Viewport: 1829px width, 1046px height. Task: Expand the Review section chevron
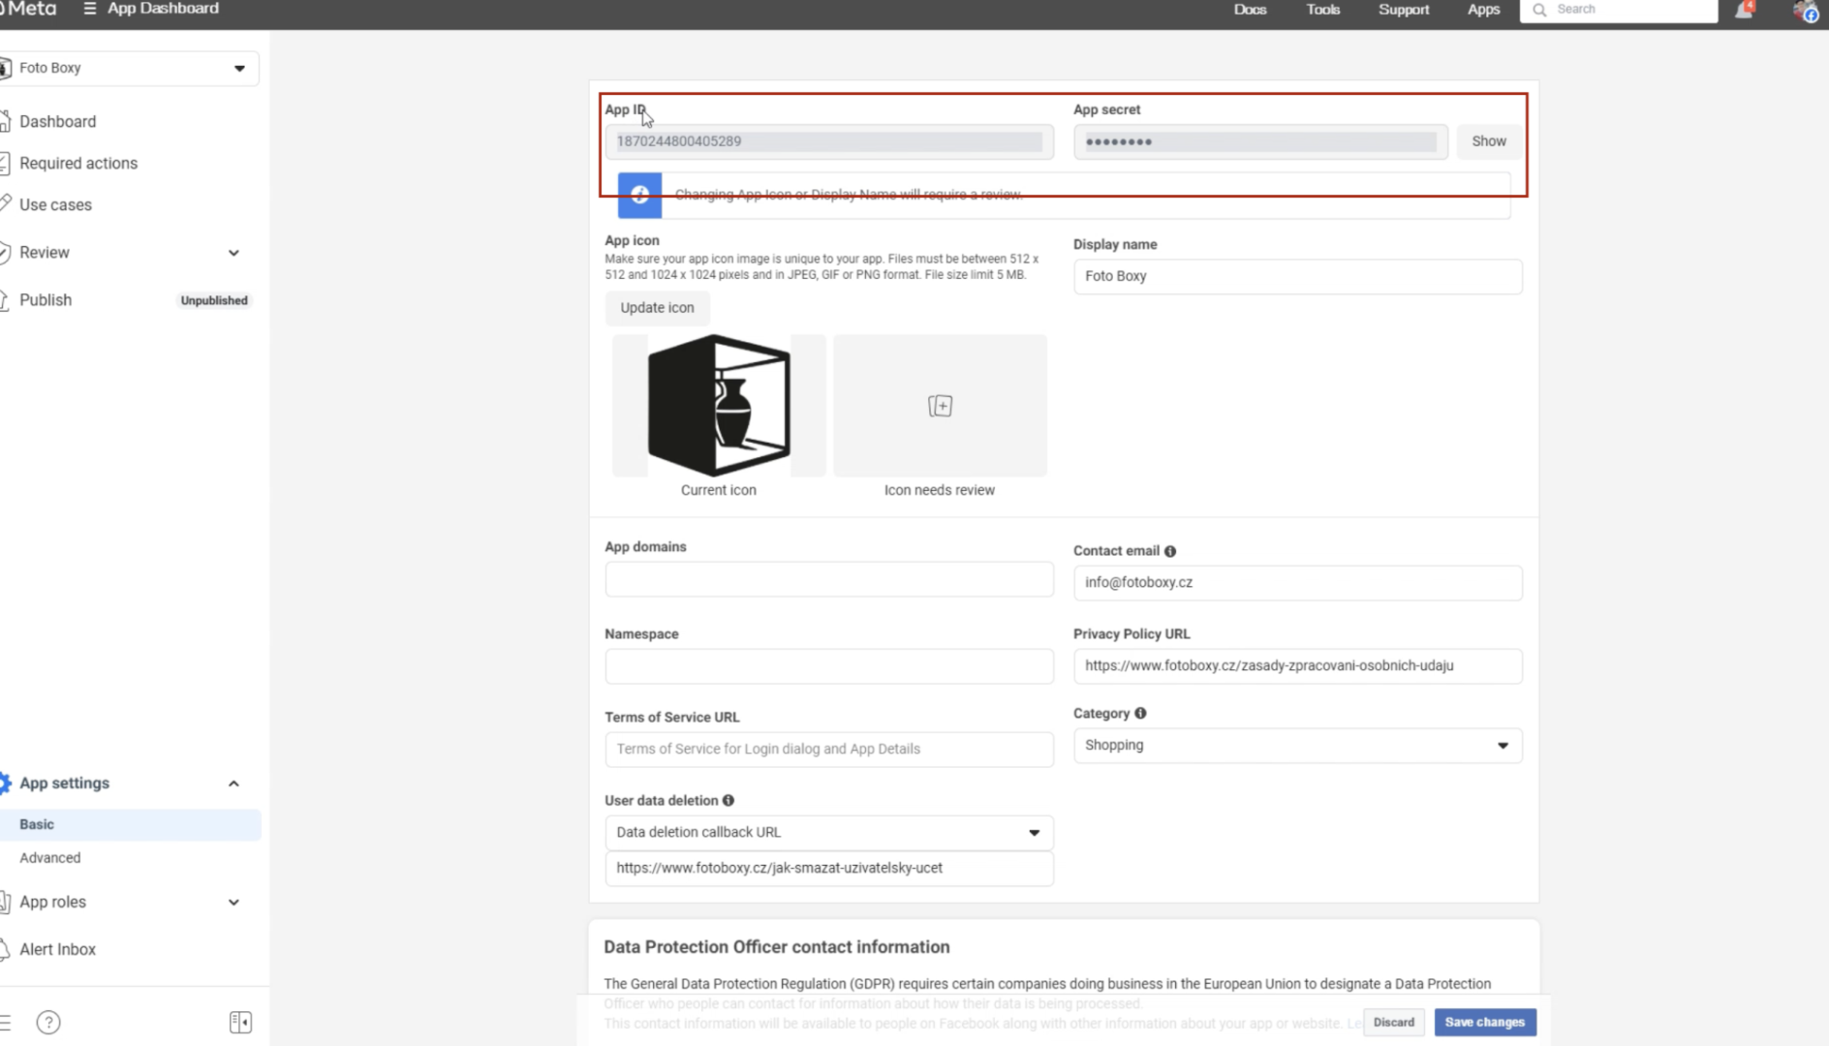tap(233, 253)
